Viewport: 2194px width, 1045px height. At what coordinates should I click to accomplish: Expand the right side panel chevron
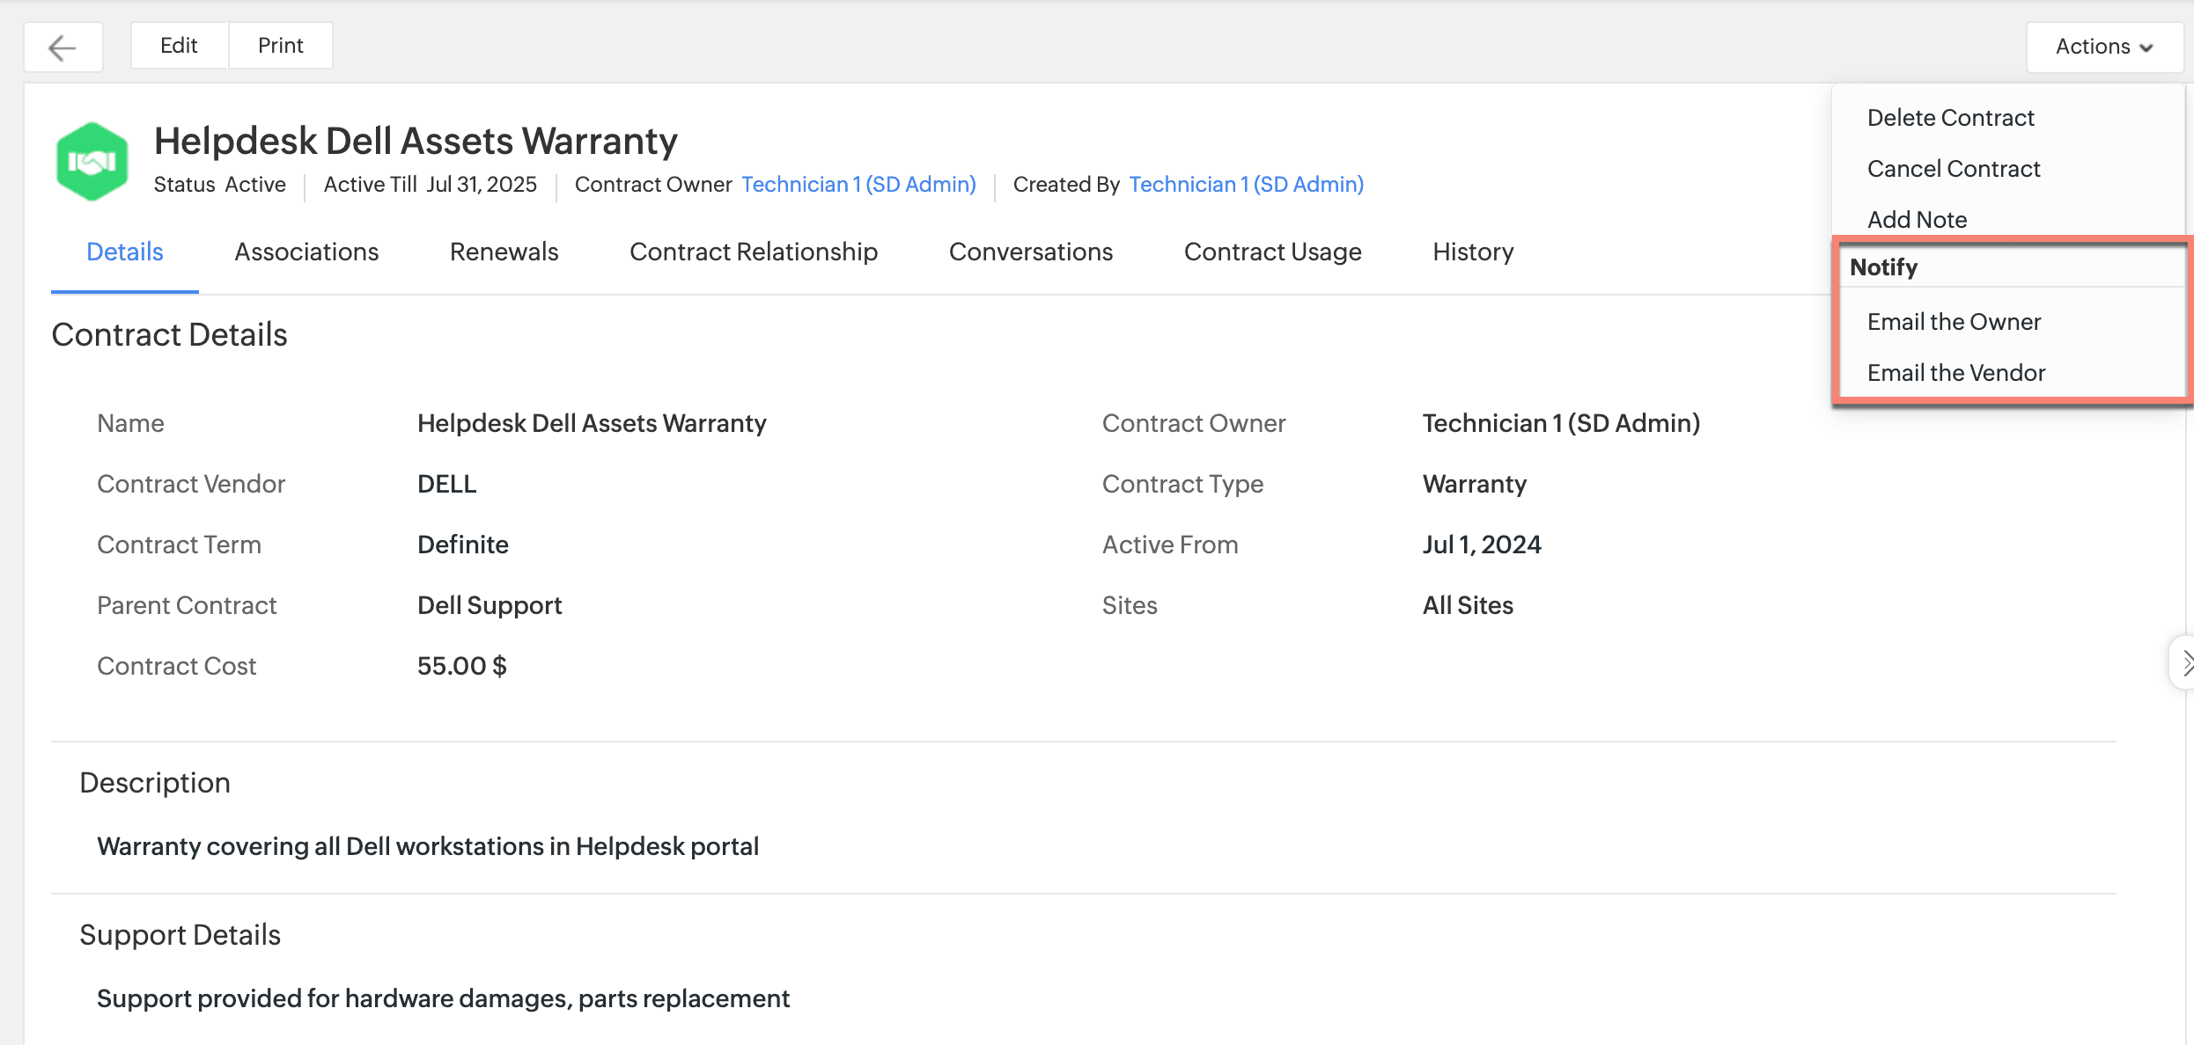2185,663
